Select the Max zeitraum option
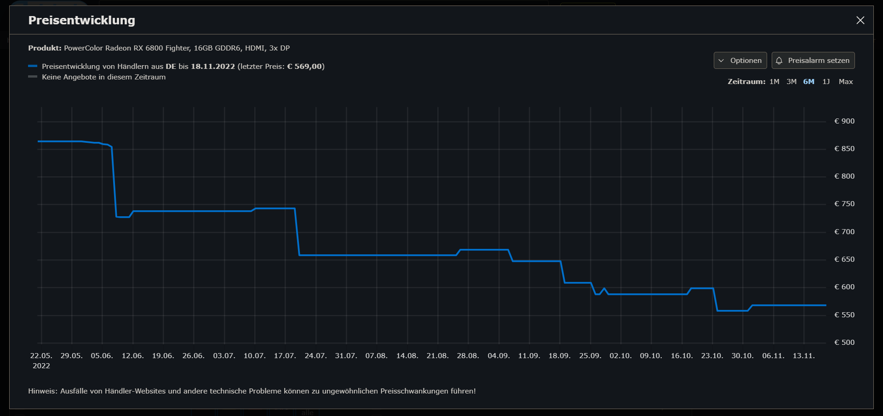This screenshot has height=416, width=883. [x=845, y=81]
